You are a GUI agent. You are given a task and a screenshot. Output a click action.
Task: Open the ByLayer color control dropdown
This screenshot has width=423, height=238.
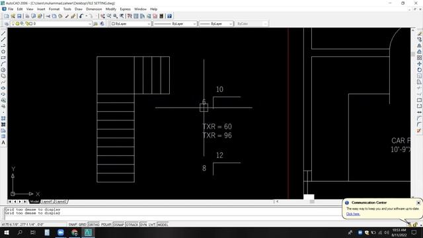(x=131, y=24)
